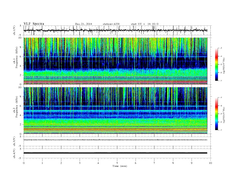This screenshot has height=183, width=237.
Task: Click the "VLF Spectra" title text
Action: pos(34,24)
